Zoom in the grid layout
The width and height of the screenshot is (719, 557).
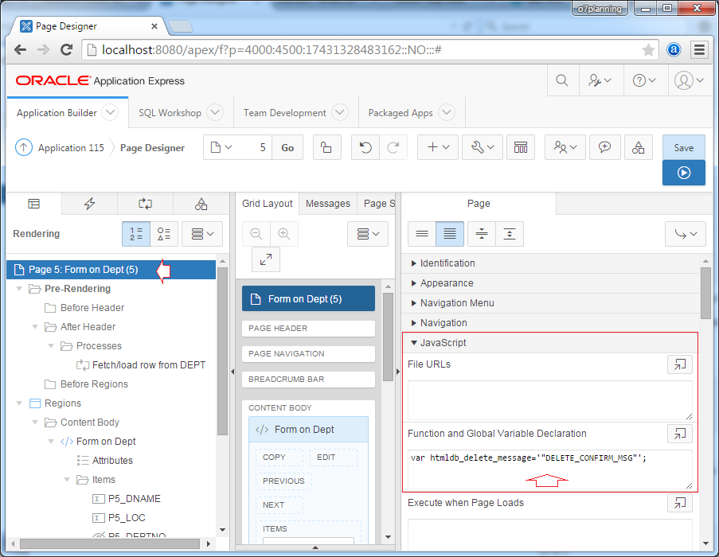283,234
